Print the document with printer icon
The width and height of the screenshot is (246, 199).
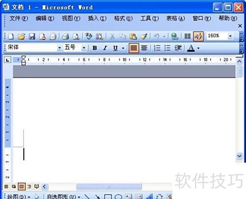pos(65,36)
